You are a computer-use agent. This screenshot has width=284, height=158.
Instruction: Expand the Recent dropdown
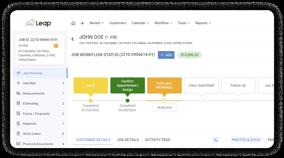click(97, 23)
